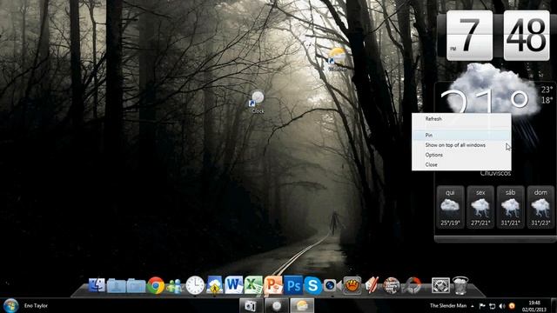Image resolution: width=557 pixels, height=313 pixels.
Task: Open the dock settings icon beside the trash
Action: (x=440, y=285)
